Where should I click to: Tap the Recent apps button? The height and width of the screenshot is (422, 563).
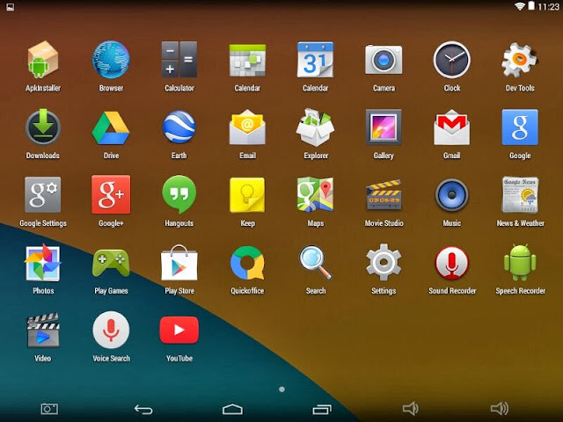[322, 409]
